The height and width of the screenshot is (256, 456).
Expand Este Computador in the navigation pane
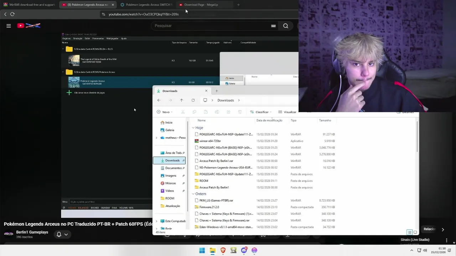(x=156, y=221)
